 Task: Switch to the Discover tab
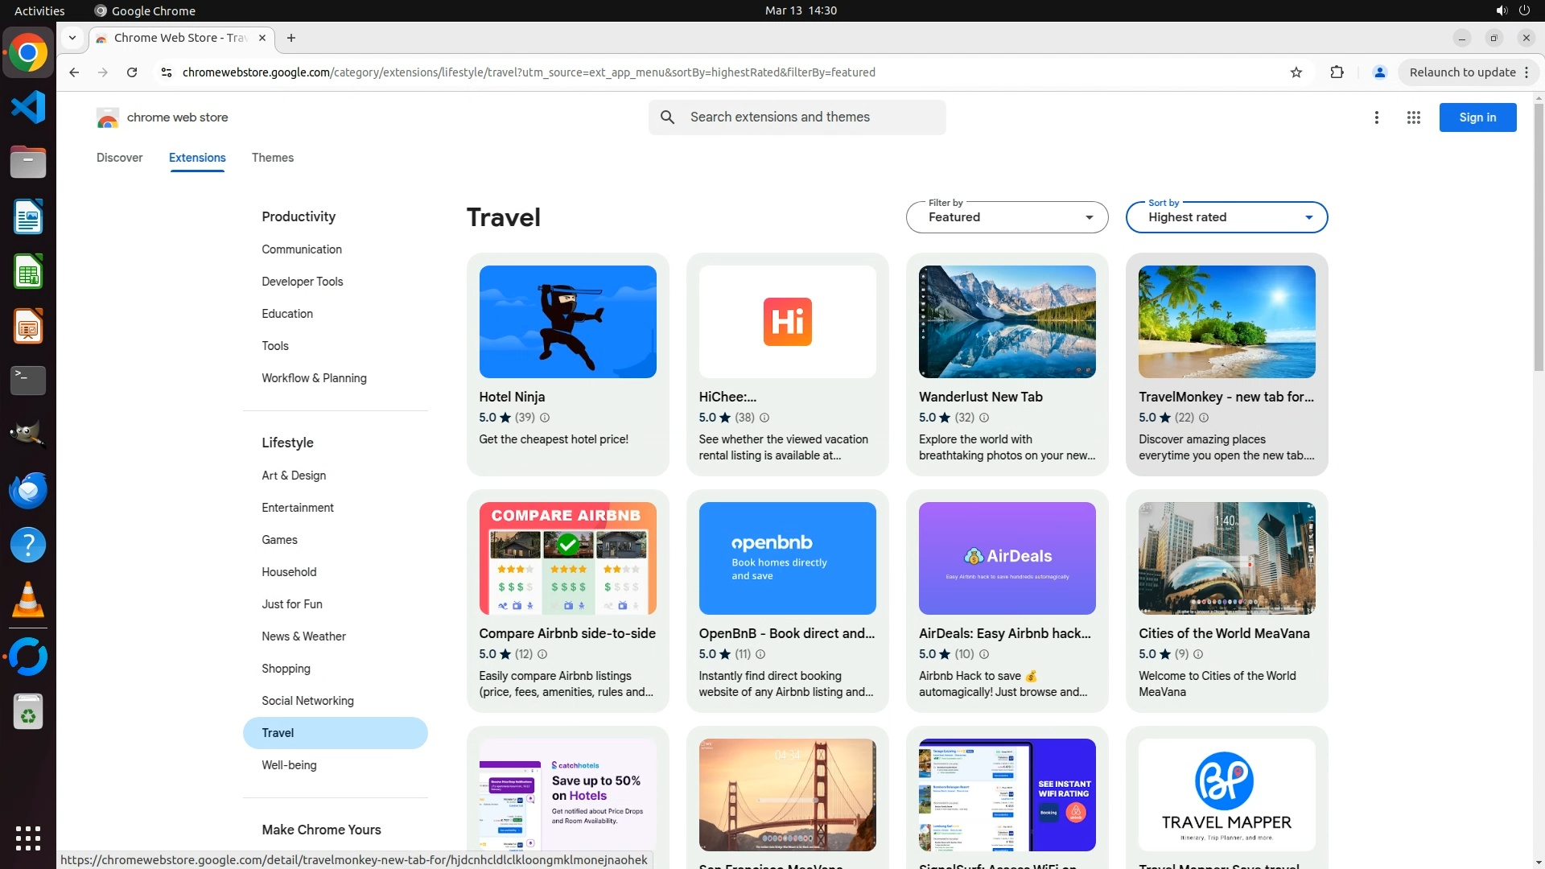pyautogui.click(x=119, y=158)
